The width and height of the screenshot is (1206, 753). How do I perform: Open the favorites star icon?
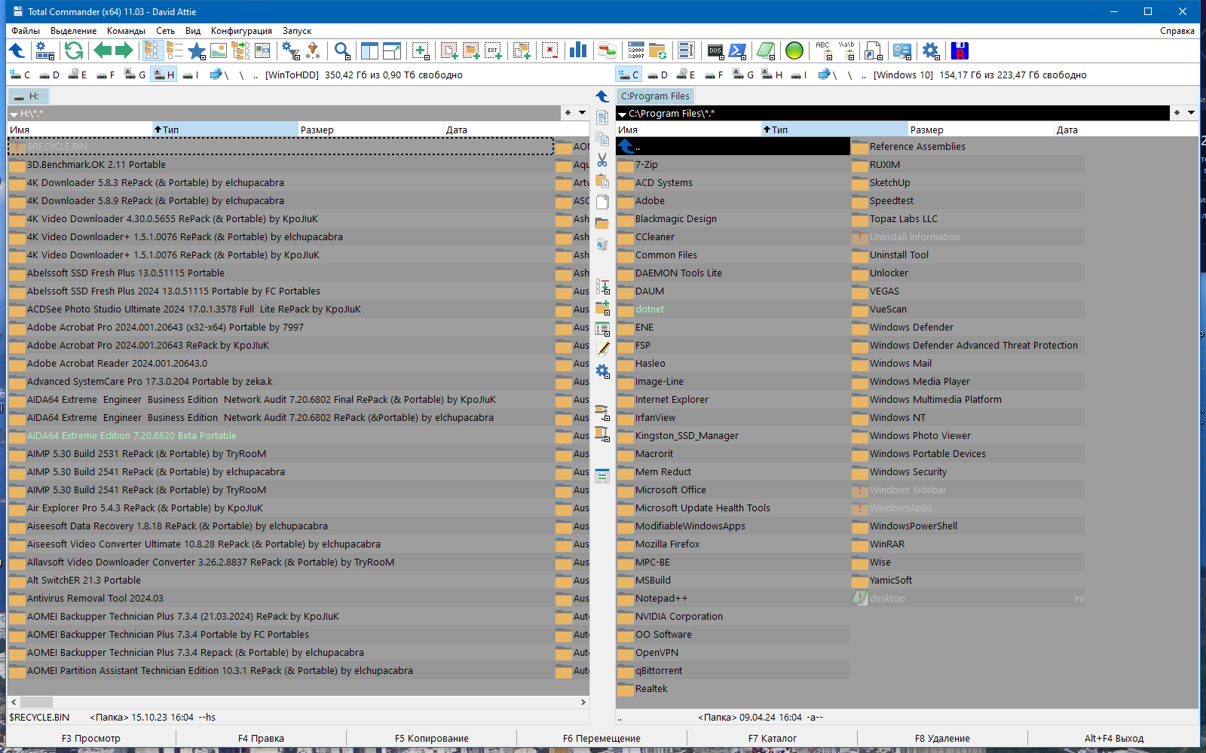point(197,51)
